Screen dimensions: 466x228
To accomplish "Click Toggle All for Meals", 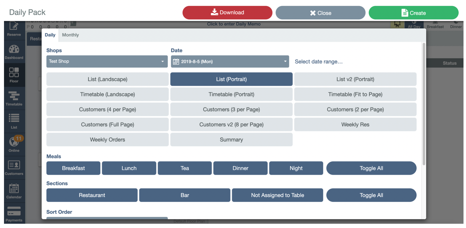I will click(x=371, y=168).
